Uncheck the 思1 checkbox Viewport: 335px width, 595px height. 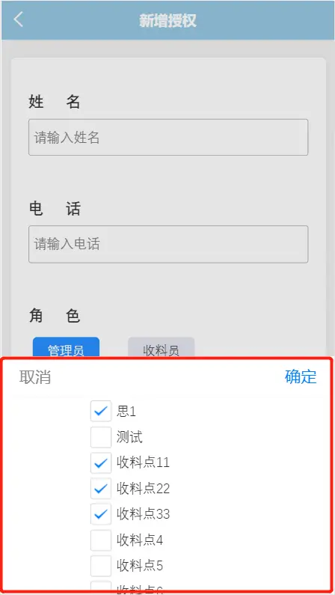101,411
